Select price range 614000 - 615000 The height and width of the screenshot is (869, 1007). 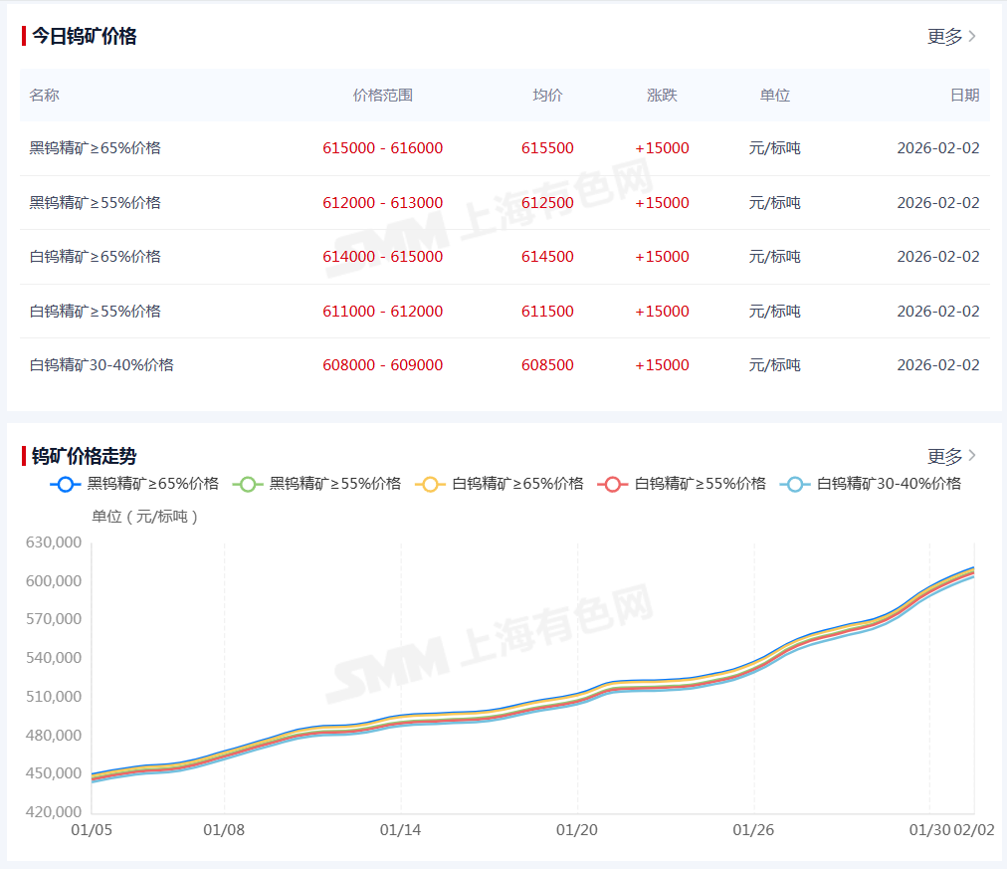coord(383,257)
